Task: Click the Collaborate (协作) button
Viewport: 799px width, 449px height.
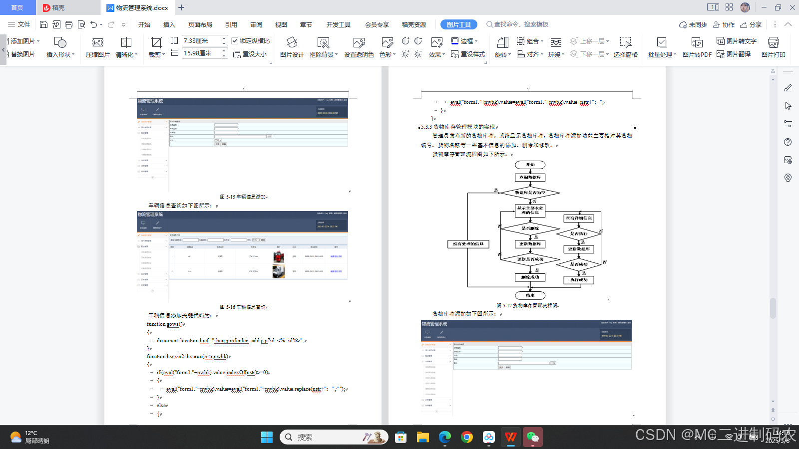Action: 724,24
